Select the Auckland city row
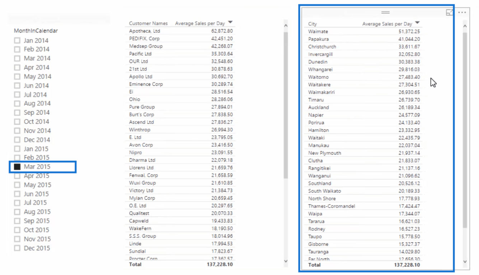The height and width of the screenshot is (275, 479). pos(364,107)
